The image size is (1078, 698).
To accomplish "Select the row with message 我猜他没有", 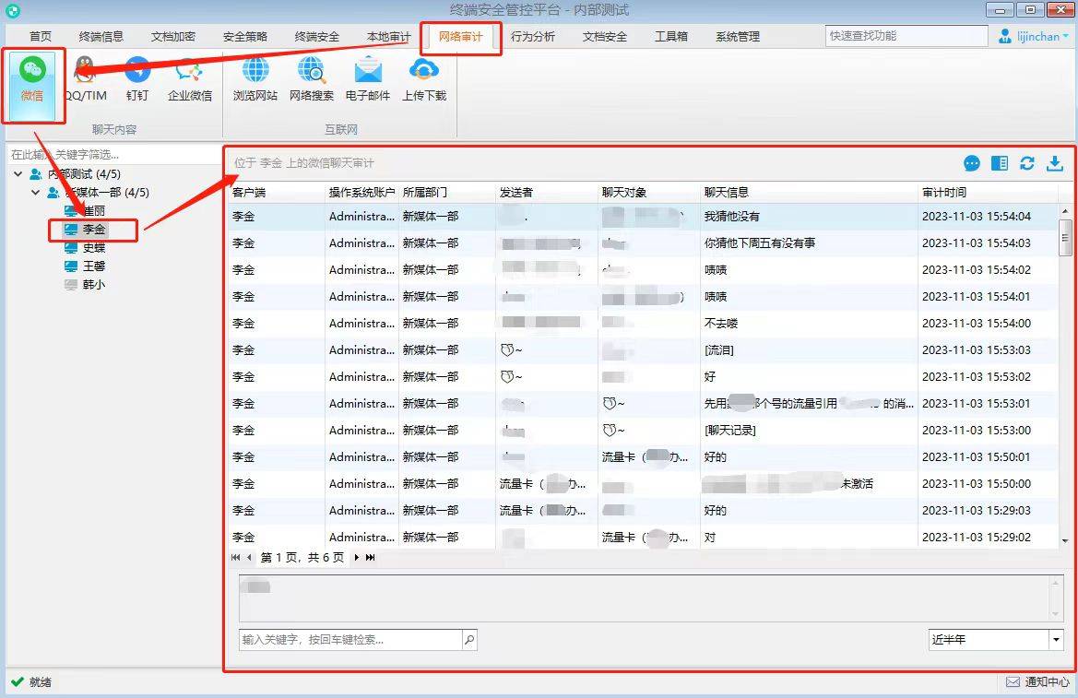I will pyautogui.click(x=644, y=216).
